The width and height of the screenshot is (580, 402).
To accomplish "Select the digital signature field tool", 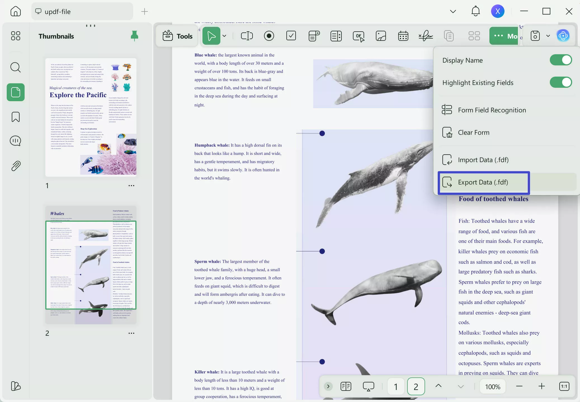I will [425, 36].
